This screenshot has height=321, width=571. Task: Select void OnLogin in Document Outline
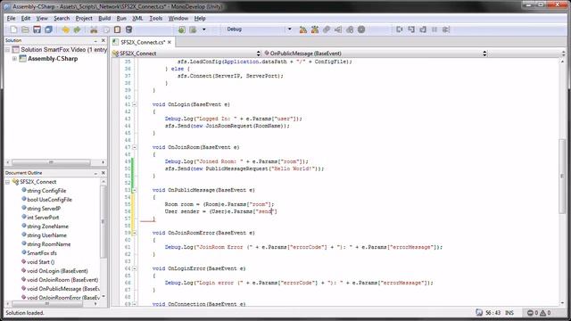click(57, 271)
